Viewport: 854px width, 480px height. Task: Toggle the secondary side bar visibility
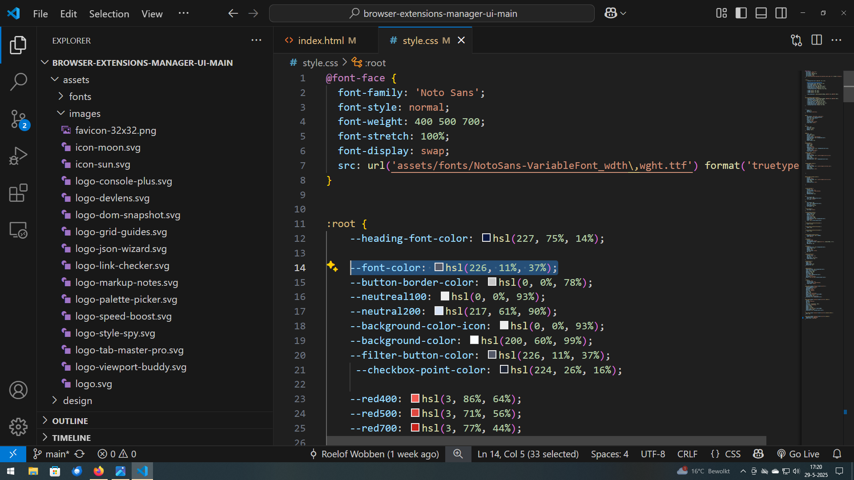(x=781, y=13)
